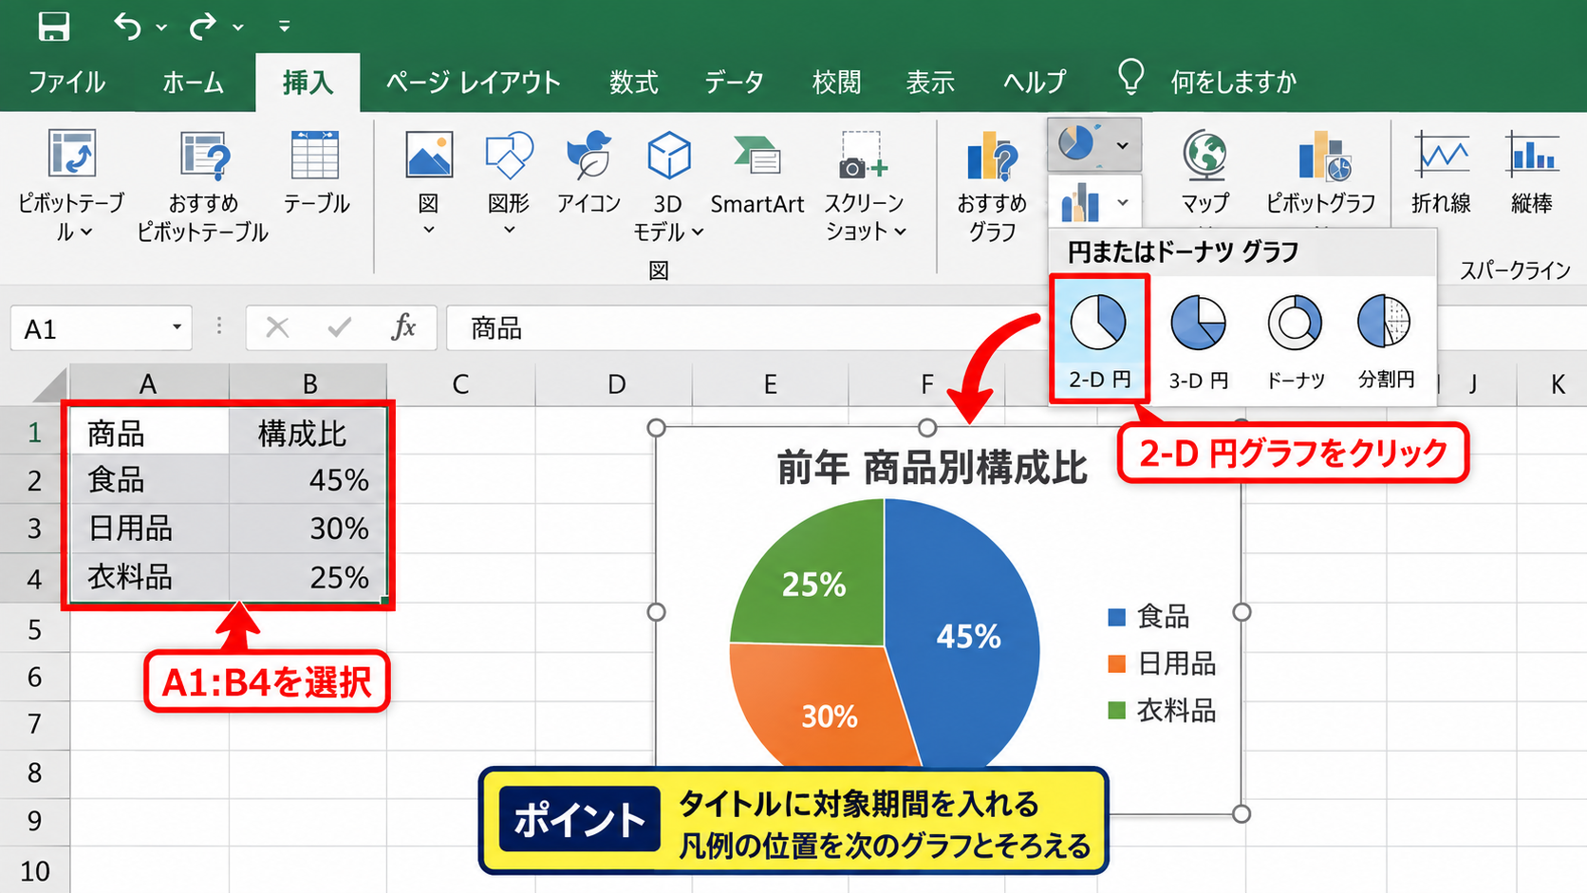Click the chart title 前年 商品別構成比
The width and height of the screenshot is (1587, 893).
pyautogui.click(x=931, y=468)
